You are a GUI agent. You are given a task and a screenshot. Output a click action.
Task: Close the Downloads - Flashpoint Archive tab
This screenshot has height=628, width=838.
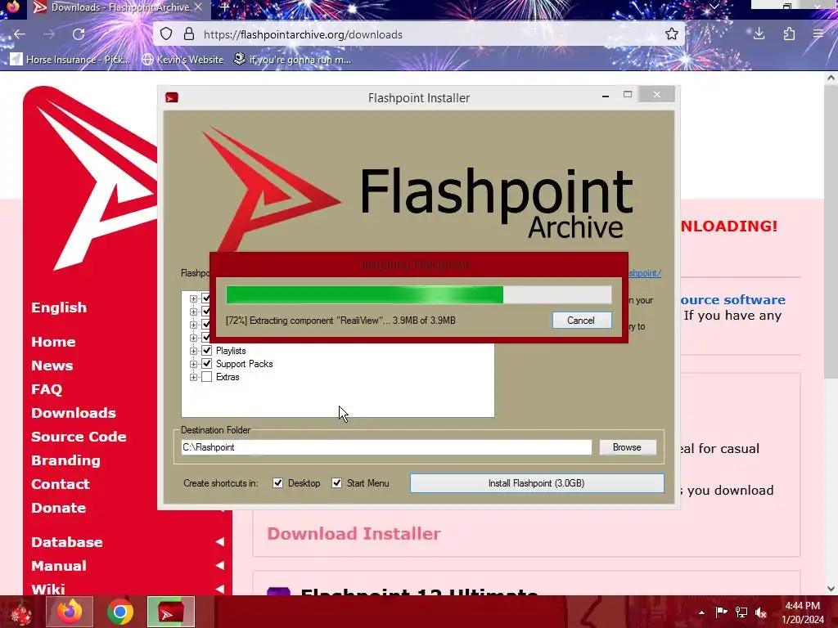(198, 7)
